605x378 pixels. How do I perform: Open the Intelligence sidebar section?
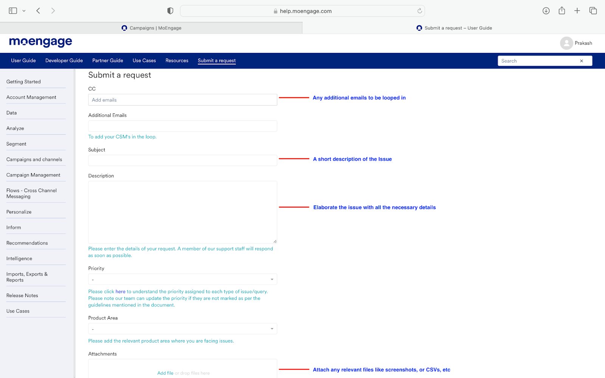[19, 258]
